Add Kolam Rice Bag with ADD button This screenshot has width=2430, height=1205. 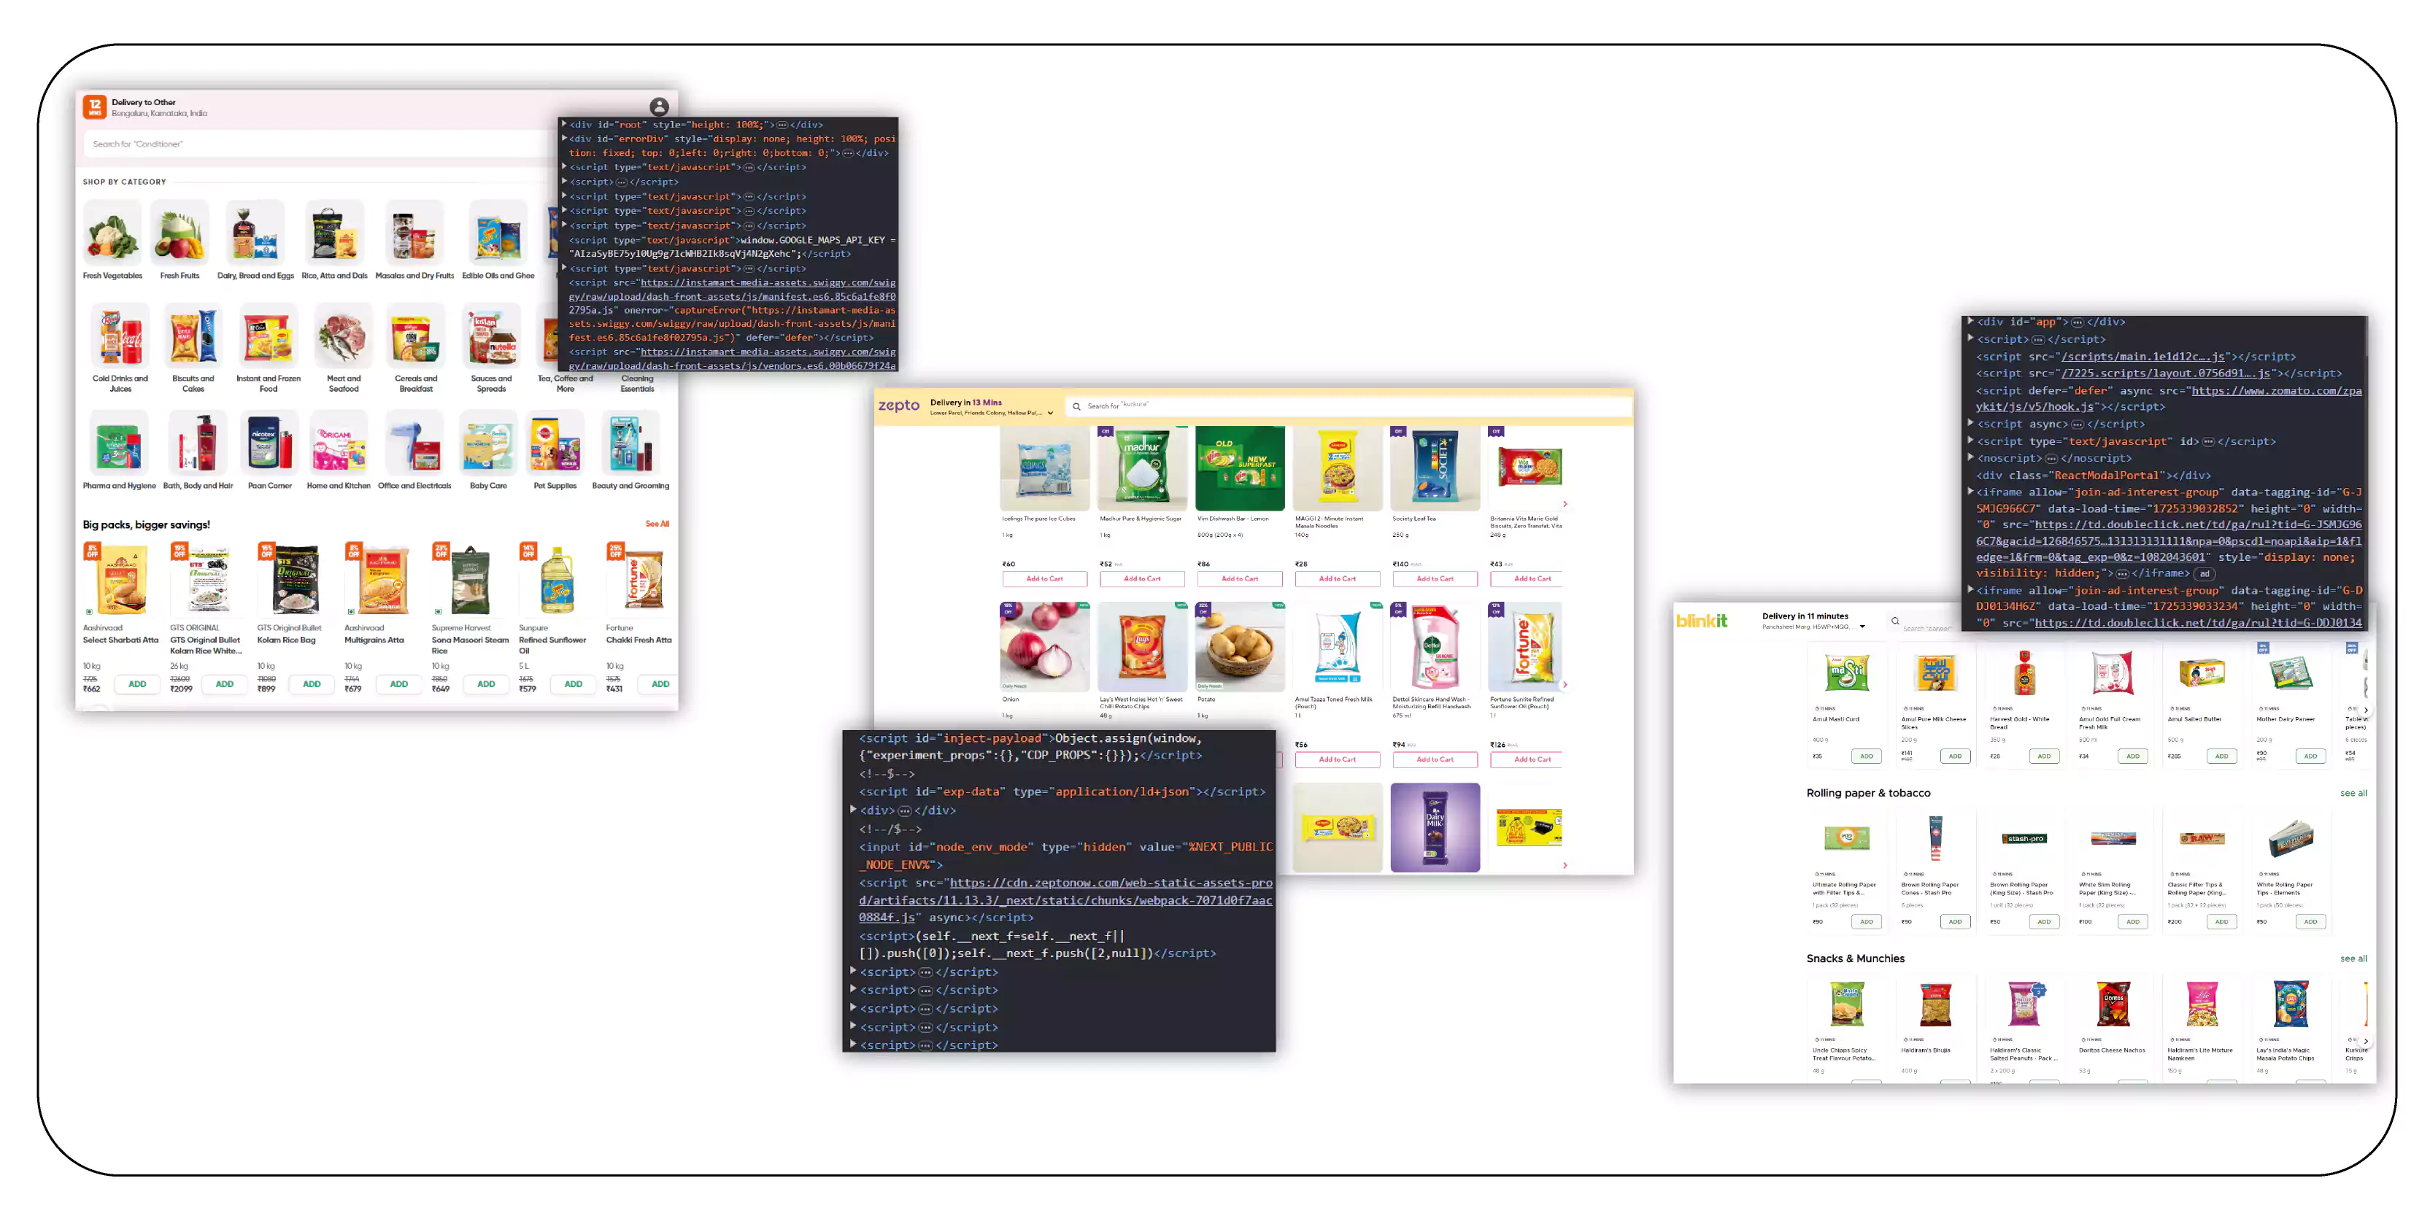312,684
